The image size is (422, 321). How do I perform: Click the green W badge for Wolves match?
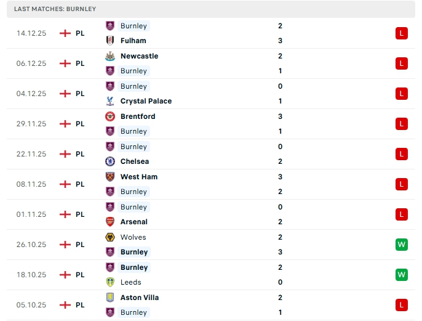click(x=402, y=245)
